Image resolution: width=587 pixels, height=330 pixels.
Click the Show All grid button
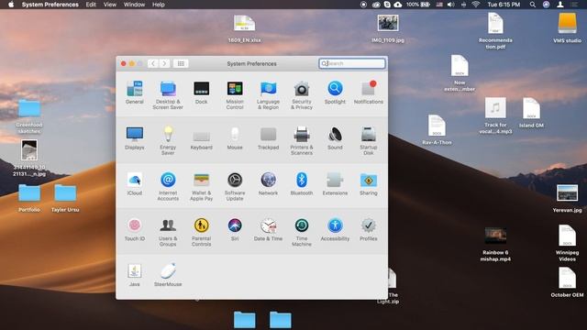coord(181,63)
